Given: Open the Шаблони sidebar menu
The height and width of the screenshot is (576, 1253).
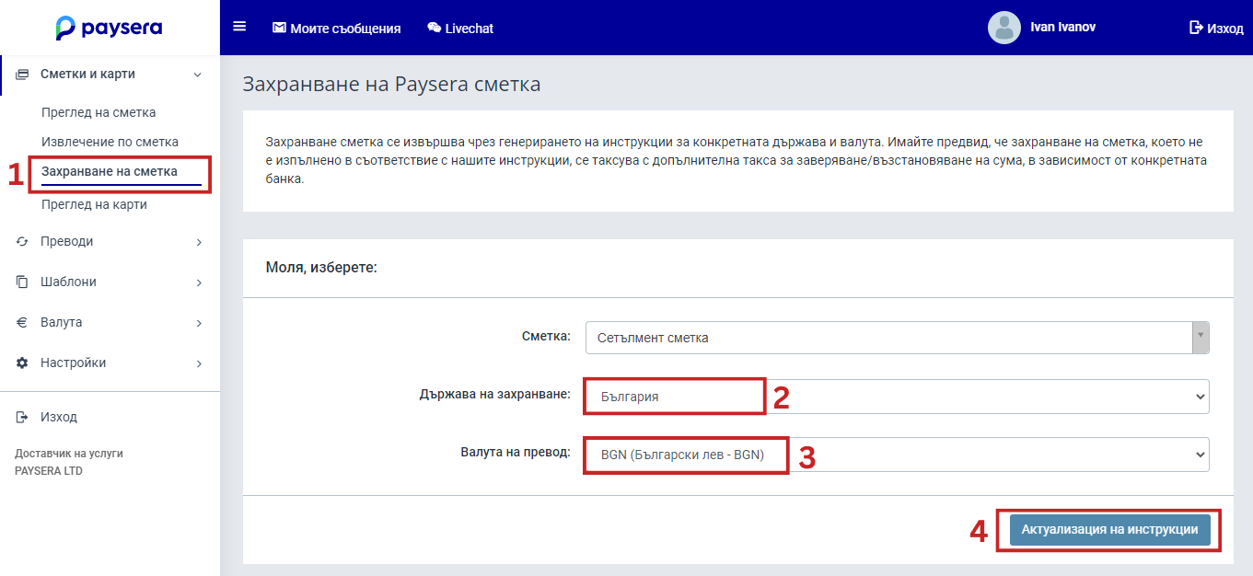Looking at the screenshot, I should pyautogui.click(x=110, y=282).
